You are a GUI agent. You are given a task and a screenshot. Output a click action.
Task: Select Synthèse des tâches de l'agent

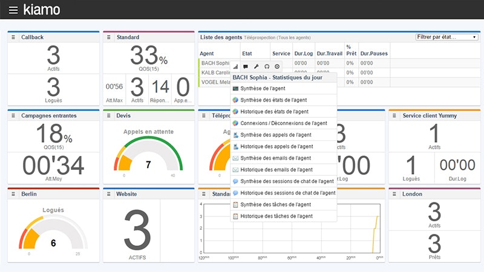click(283, 205)
